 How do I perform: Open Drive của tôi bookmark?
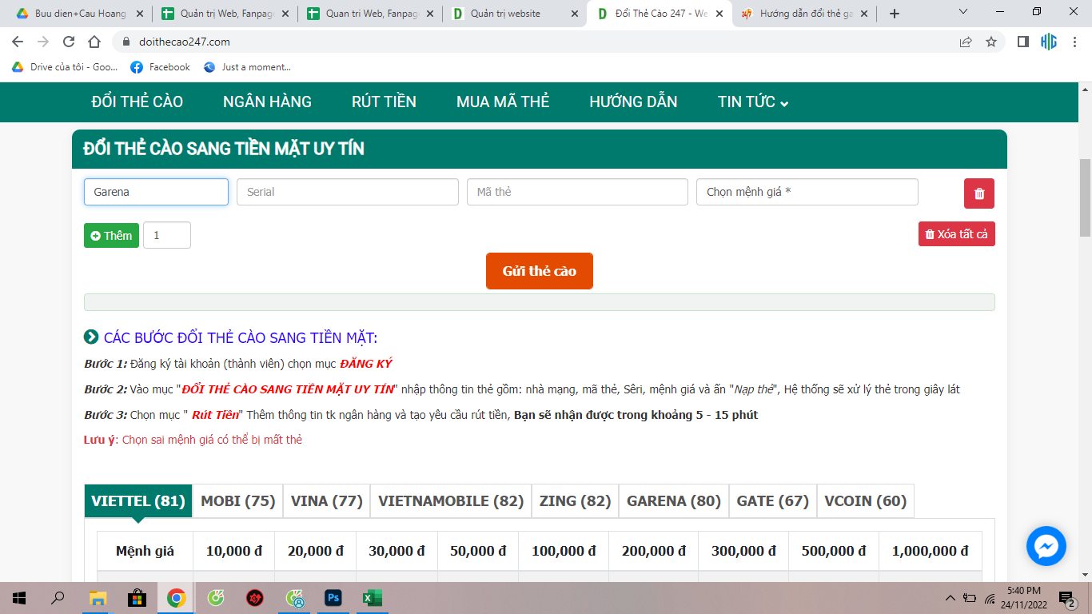click(66, 67)
